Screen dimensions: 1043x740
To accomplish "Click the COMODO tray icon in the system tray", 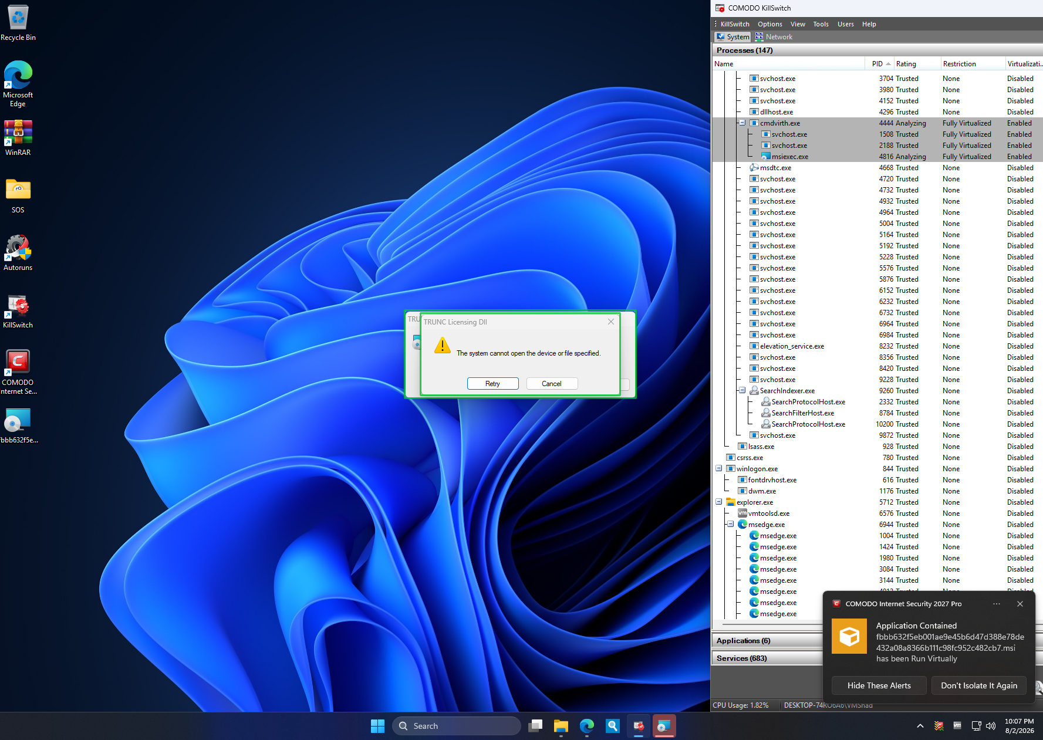I will [x=939, y=726].
